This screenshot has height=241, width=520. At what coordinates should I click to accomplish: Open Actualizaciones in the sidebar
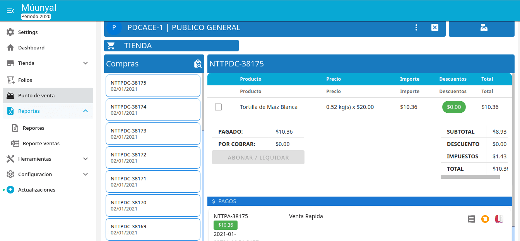[x=48, y=190]
